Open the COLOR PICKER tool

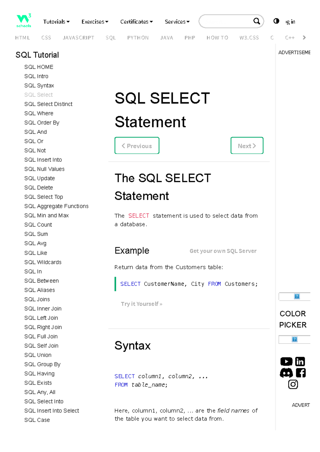(x=293, y=319)
